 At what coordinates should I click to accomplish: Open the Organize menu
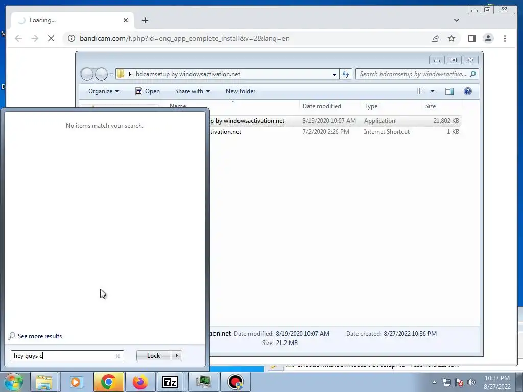[x=103, y=91]
